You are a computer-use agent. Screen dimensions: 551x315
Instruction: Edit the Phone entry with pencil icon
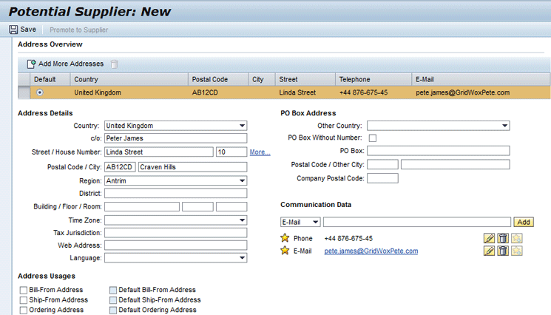coord(489,238)
